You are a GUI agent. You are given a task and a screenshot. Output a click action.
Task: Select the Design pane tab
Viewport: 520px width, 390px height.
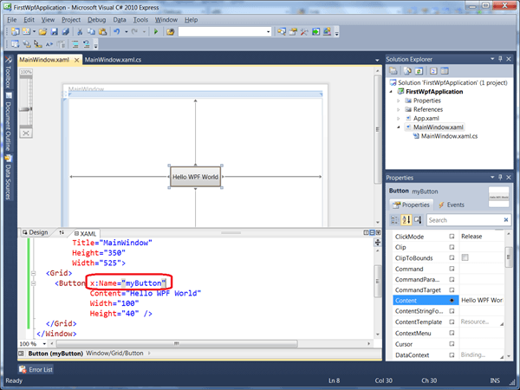pos(36,232)
